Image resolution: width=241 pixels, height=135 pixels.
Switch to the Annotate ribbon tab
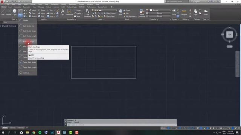17,7
